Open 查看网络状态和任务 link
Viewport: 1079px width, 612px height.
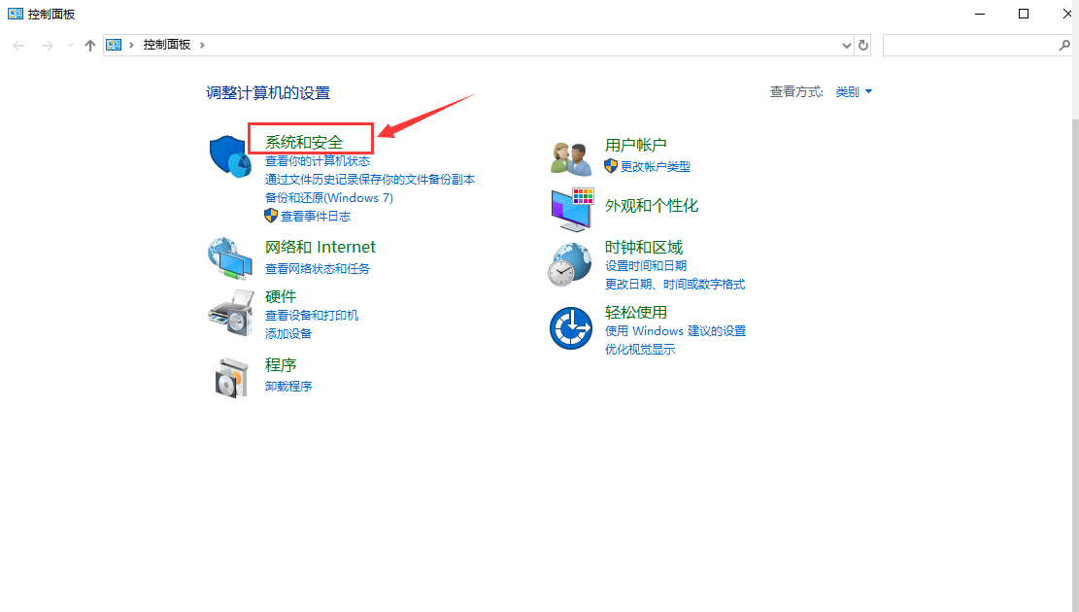[x=318, y=268]
